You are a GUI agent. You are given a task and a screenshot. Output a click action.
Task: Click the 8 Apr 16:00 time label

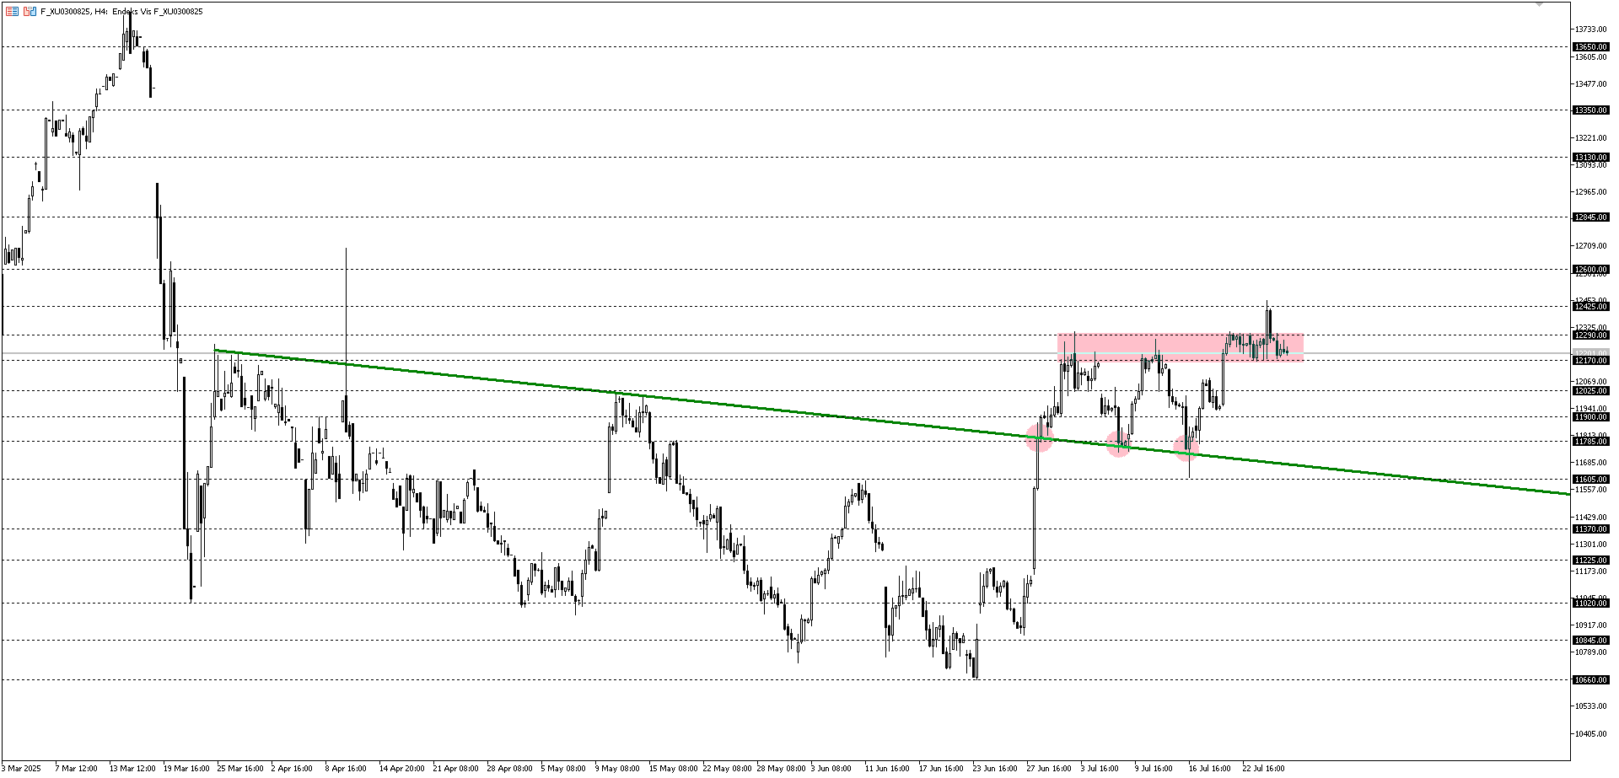click(344, 769)
